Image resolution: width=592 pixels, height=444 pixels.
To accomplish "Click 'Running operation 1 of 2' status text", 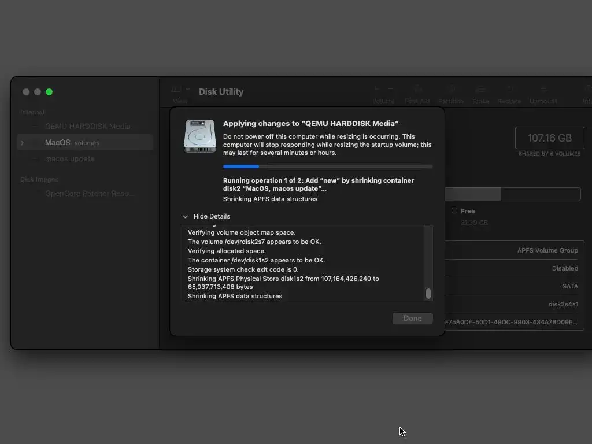I will coord(319,184).
